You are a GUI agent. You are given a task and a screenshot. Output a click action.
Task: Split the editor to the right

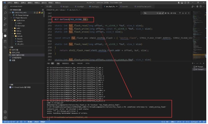click(201, 6)
